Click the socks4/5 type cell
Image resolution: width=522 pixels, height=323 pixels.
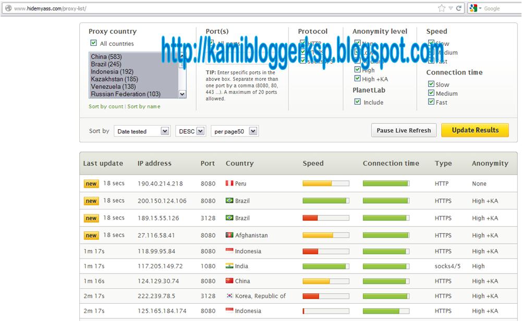point(447,266)
